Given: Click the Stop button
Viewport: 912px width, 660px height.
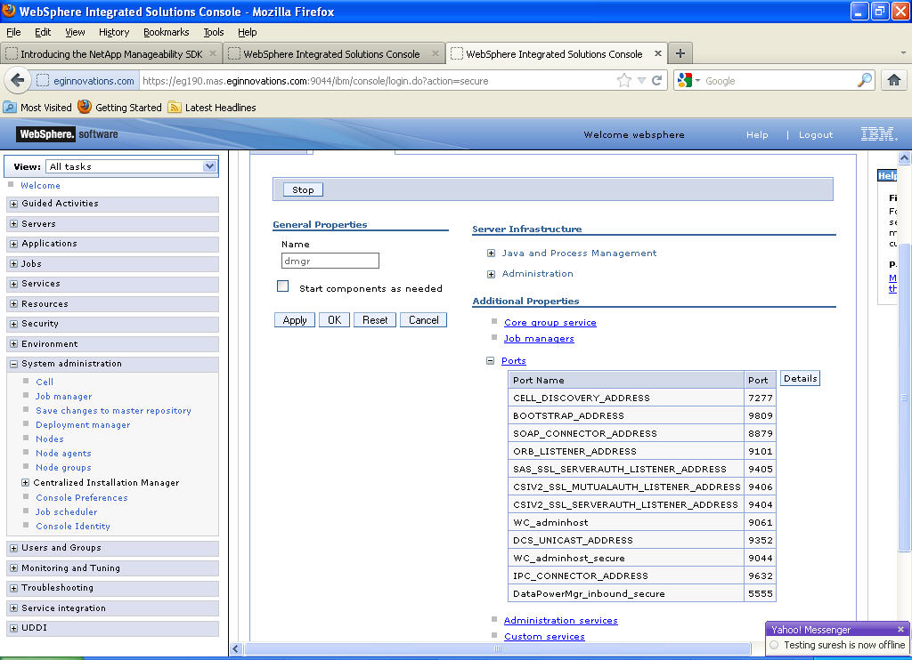Looking at the screenshot, I should 303,189.
